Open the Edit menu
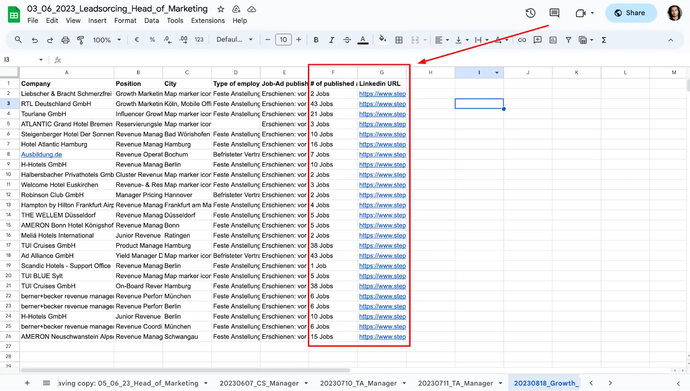Screen dimensions: 690x391 point(52,20)
